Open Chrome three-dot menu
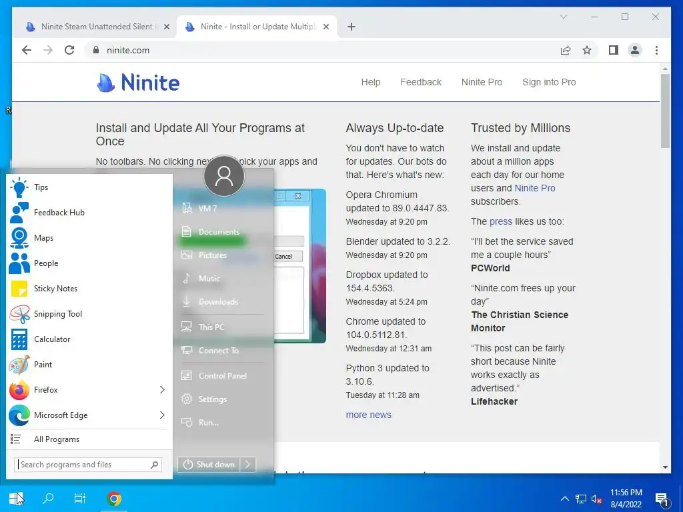Viewport: 683px width, 512px height. (x=656, y=50)
